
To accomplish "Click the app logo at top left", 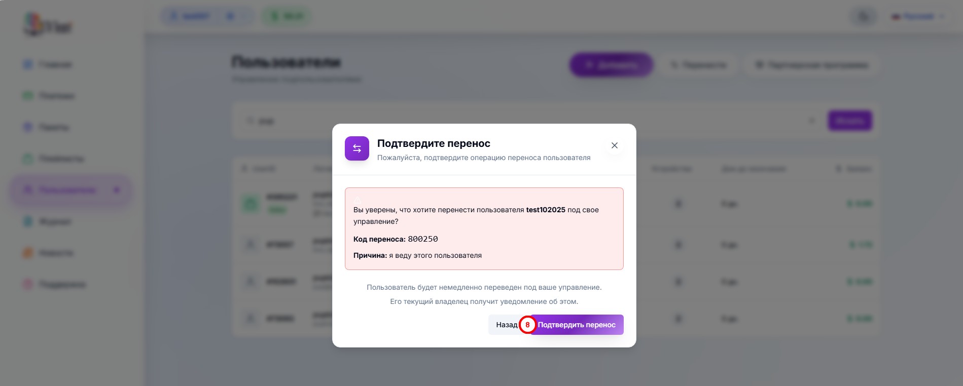I will click(47, 25).
